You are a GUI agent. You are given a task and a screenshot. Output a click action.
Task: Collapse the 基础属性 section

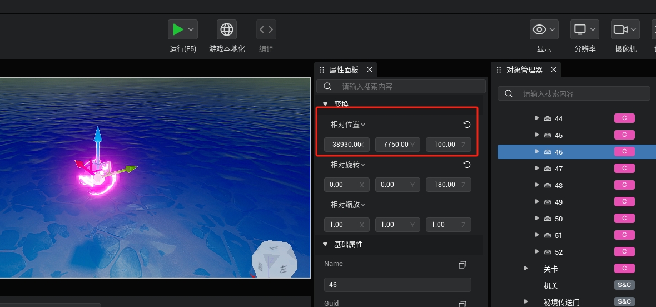(x=325, y=245)
